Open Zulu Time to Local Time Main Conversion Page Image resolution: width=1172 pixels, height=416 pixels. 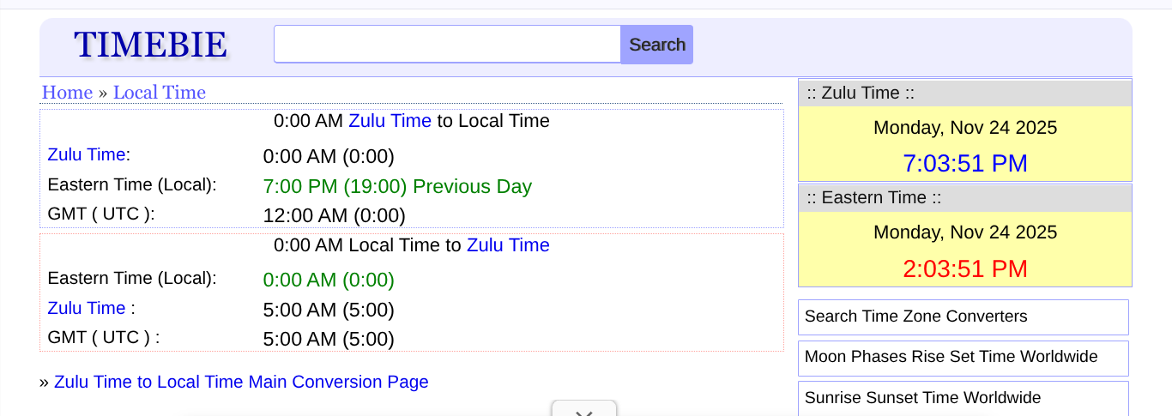tap(241, 382)
